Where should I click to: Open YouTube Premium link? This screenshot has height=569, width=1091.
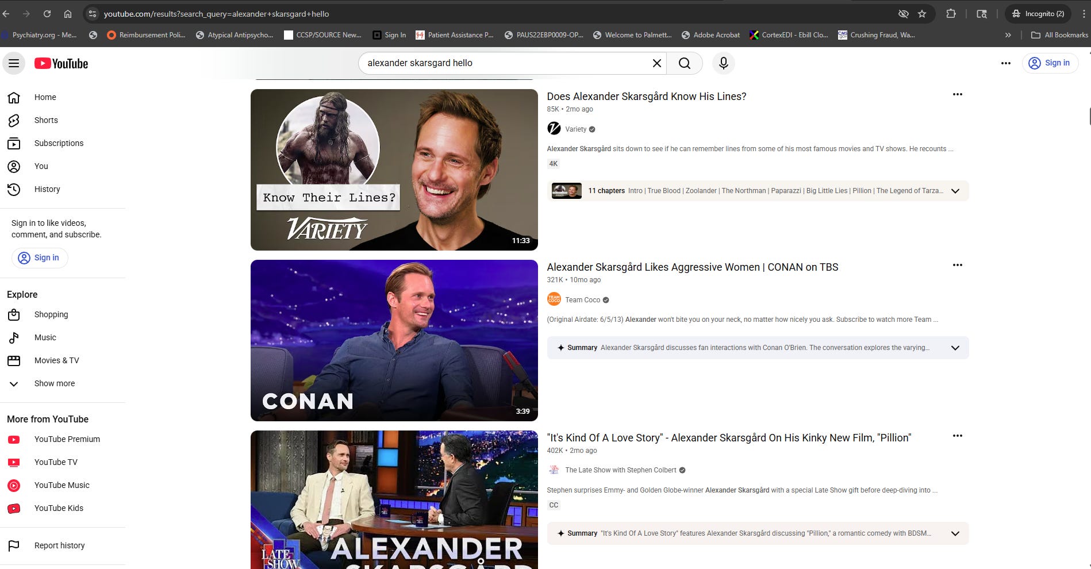coord(63,439)
